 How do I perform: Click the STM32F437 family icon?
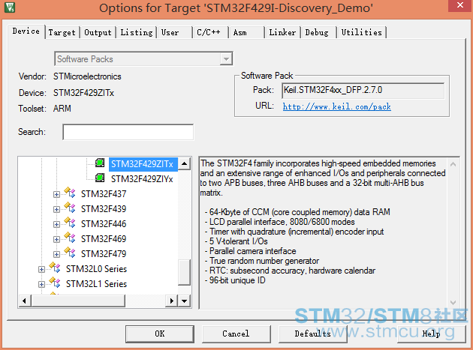(70, 193)
